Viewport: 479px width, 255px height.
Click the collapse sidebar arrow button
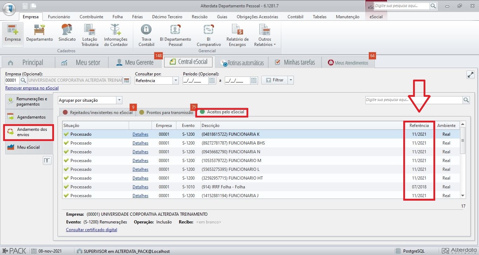[x=47, y=161]
